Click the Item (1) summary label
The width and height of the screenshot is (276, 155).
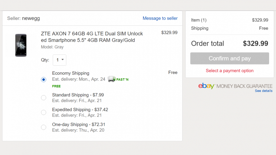coord(199,20)
